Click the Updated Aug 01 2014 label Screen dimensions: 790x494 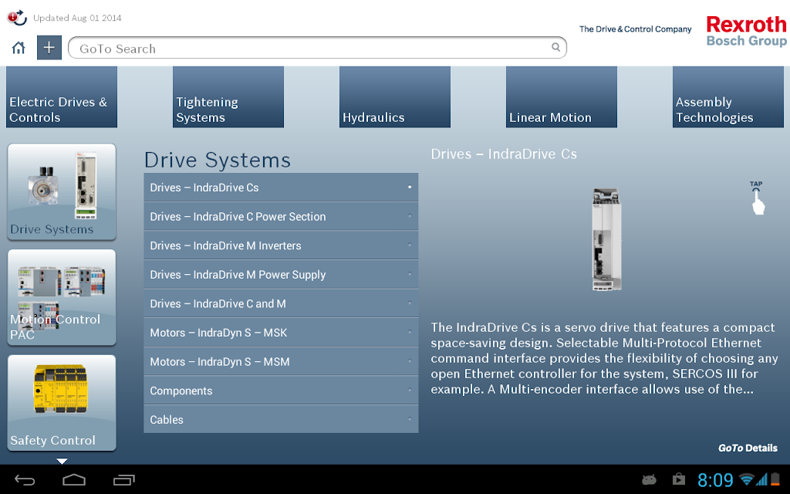point(77,19)
